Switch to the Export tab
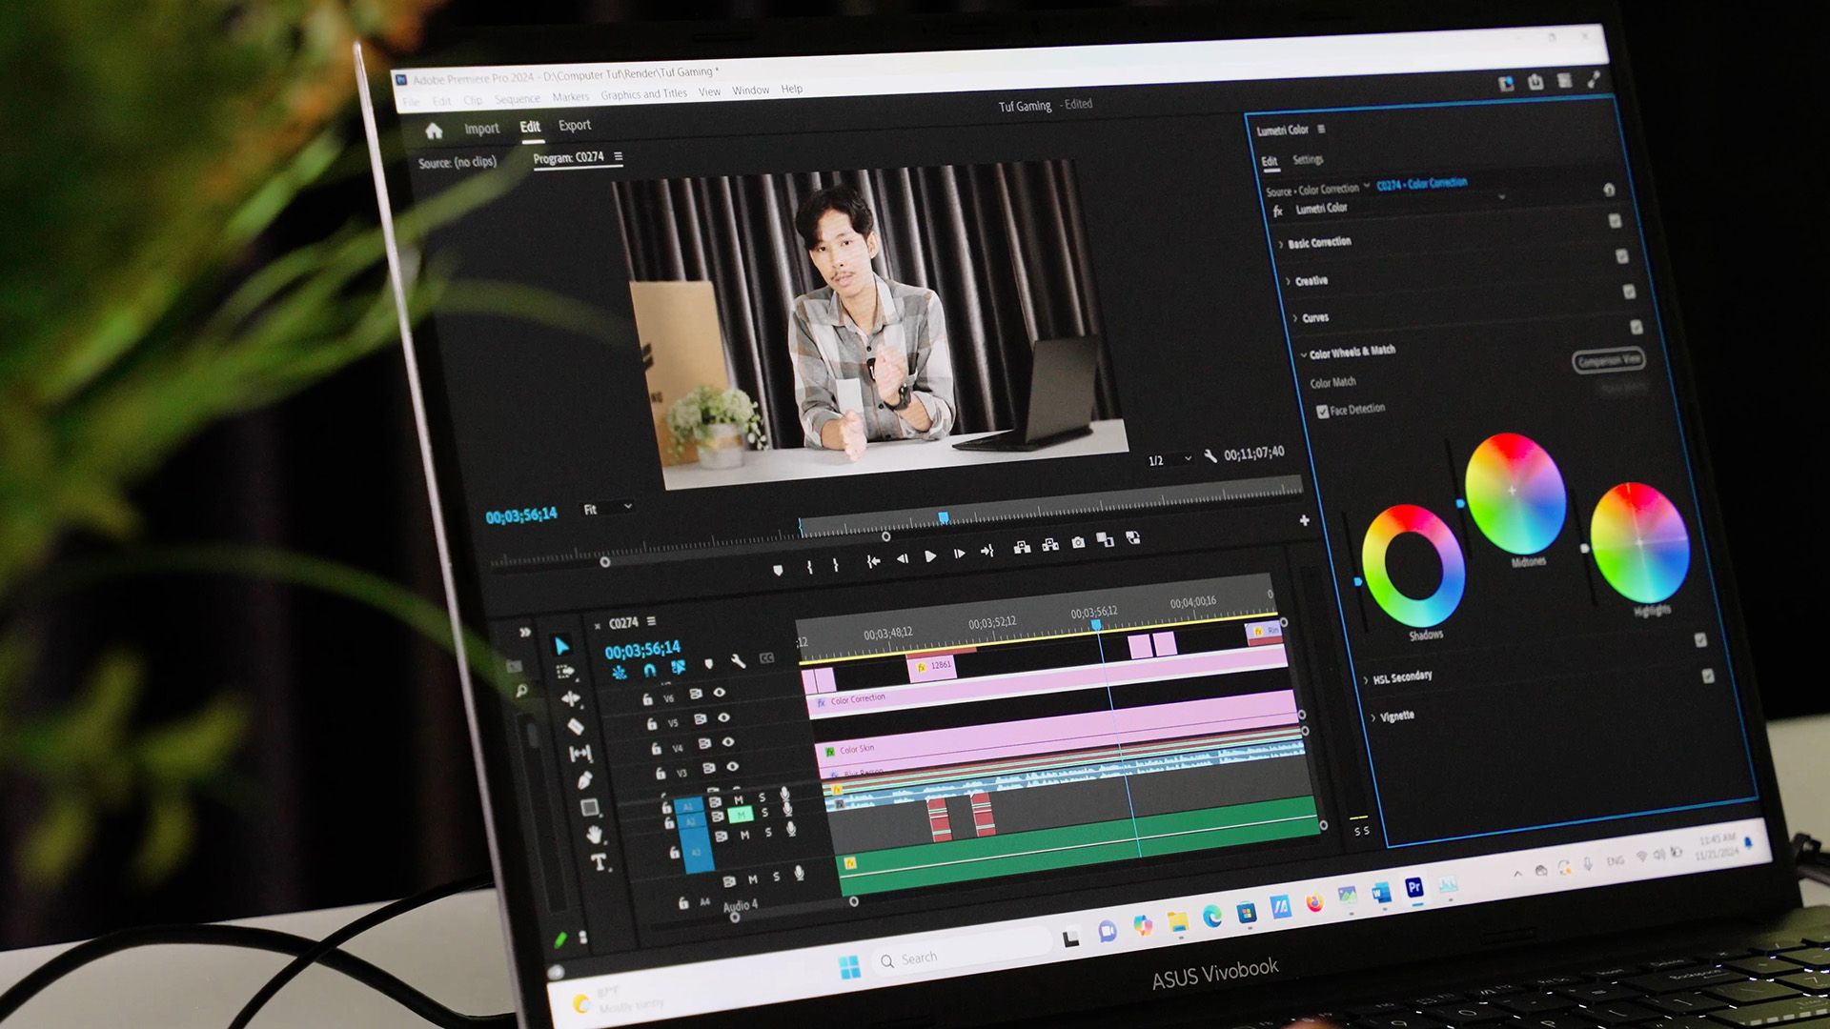Image resolution: width=1830 pixels, height=1029 pixels. 575,125
